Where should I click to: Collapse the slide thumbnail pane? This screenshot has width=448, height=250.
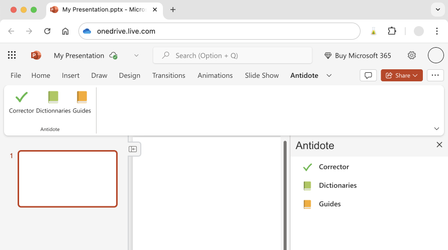[133, 149]
